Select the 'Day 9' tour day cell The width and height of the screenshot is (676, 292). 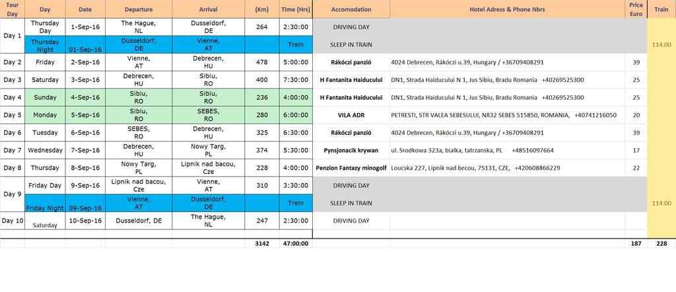[x=12, y=194]
